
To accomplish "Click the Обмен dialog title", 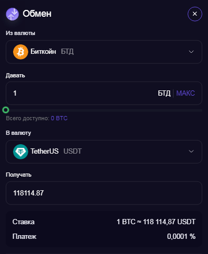I will 37,14.
